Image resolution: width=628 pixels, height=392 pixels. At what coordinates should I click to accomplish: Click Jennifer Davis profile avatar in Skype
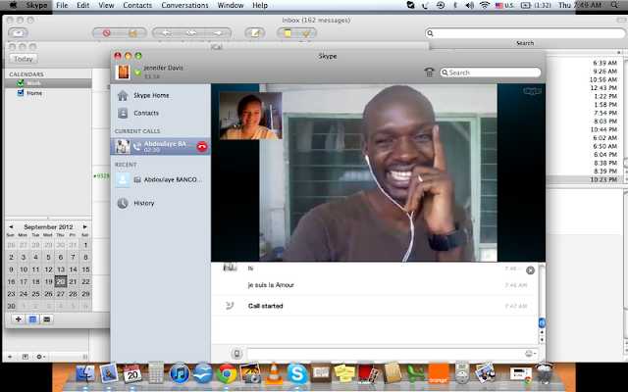coord(123,73)
